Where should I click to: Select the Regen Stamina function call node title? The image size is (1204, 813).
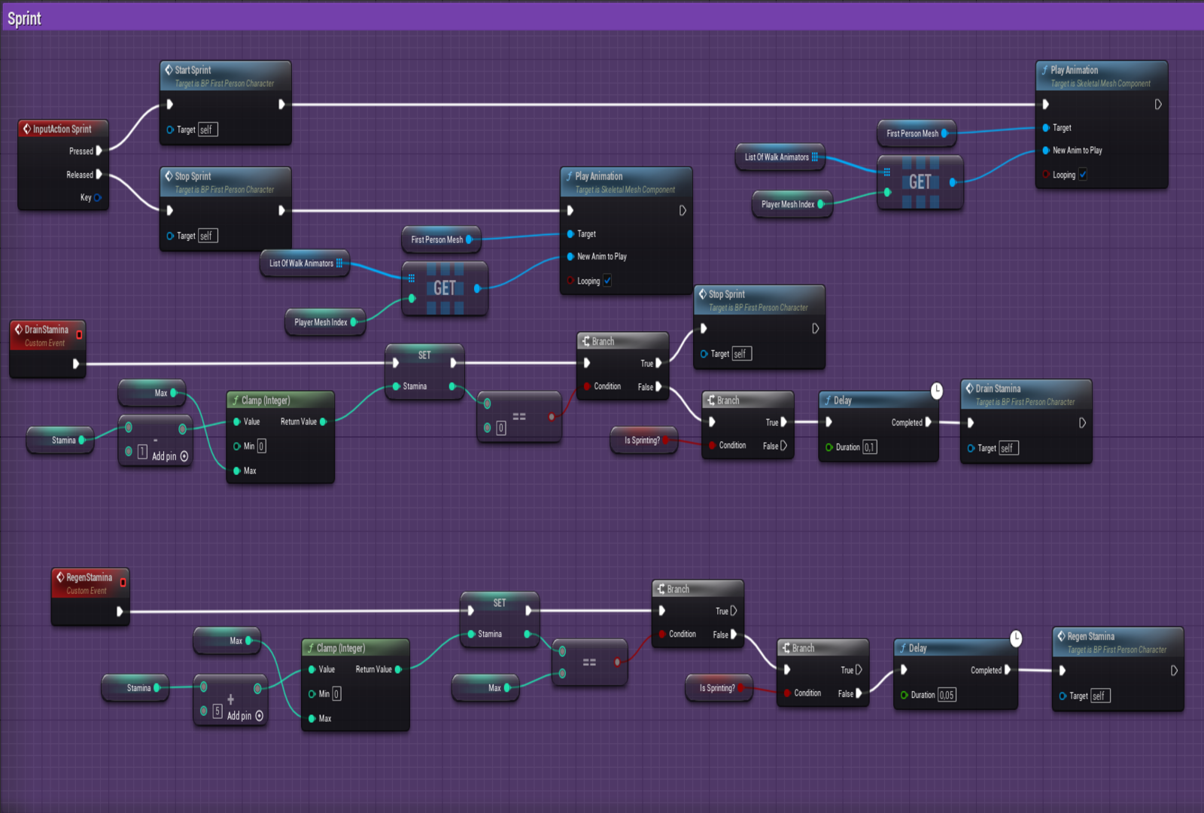click(1090, 636)
